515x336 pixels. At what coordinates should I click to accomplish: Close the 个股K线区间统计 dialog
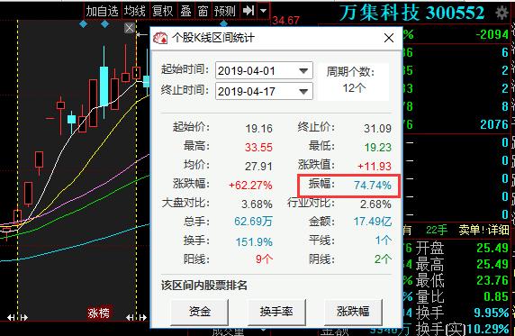tap(389, 38)
